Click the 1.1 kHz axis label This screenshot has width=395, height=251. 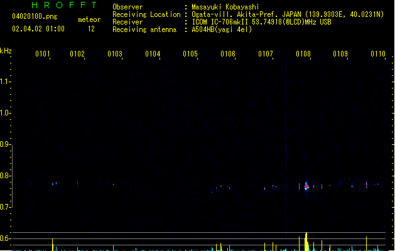(5, 82)
